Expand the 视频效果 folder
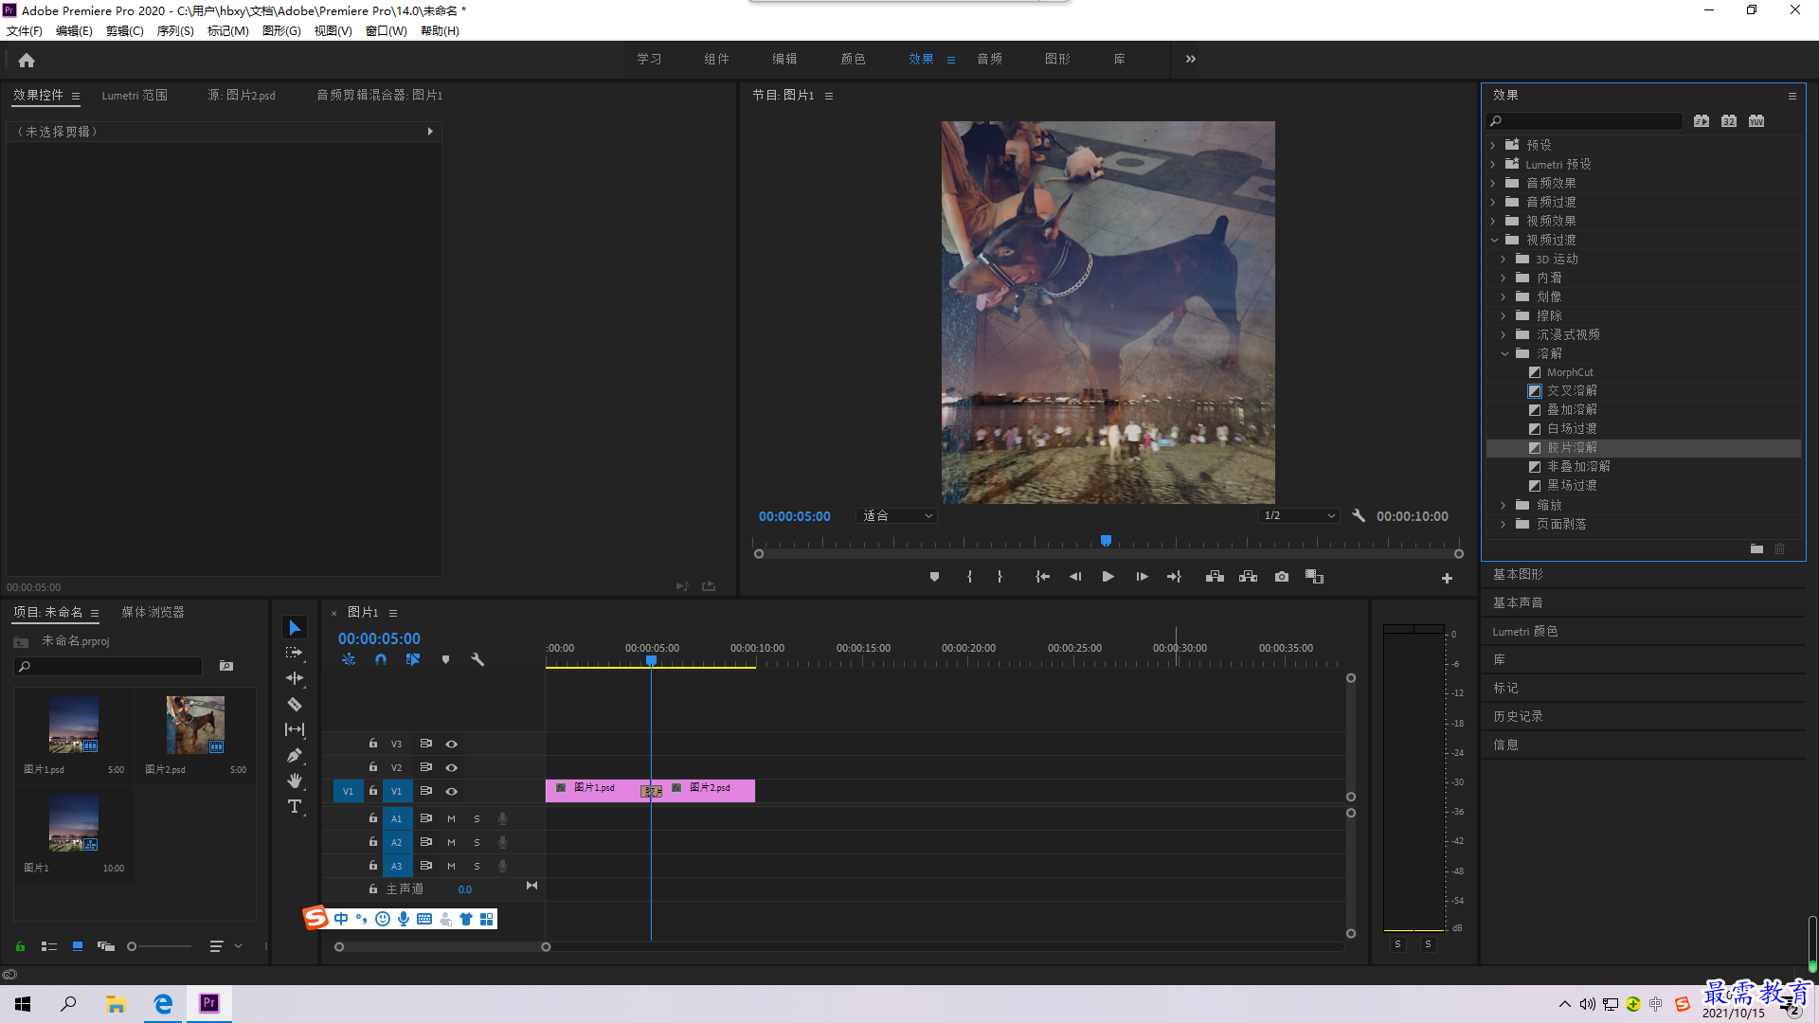 click(x=1493, y=221)
